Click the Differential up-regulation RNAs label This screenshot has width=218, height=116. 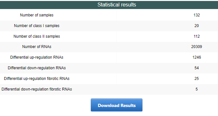(37, 57)
